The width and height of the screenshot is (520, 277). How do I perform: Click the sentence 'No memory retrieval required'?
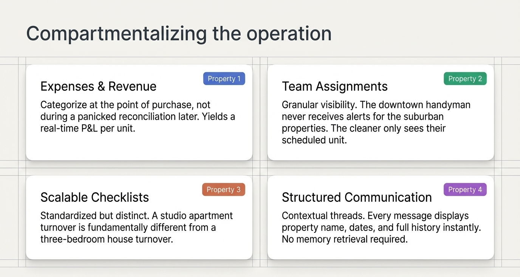click(x=344, y=239)
